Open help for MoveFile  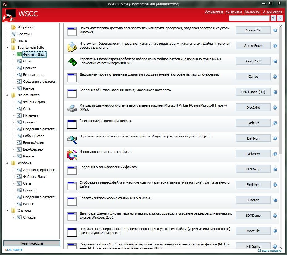[x=275, y=231]
